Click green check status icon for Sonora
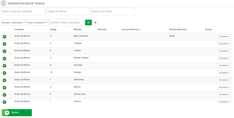234x118 pixels. pos(4,102)
